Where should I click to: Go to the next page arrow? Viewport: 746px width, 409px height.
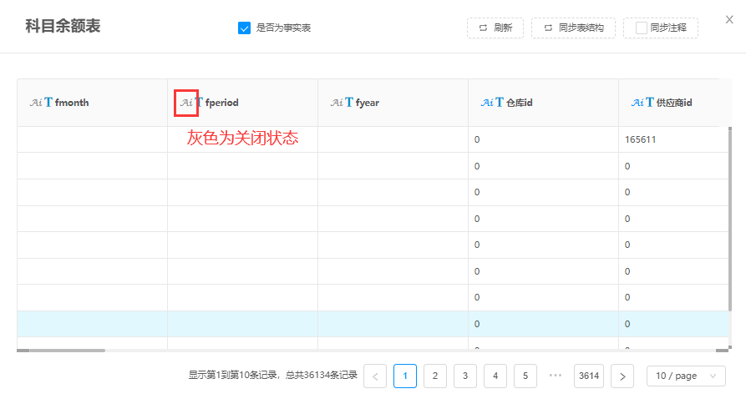[622, 376]
